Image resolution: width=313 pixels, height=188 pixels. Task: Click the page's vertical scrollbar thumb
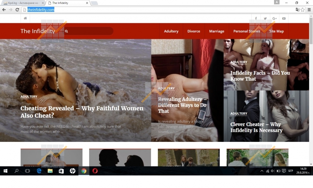[x=311, y=31]
